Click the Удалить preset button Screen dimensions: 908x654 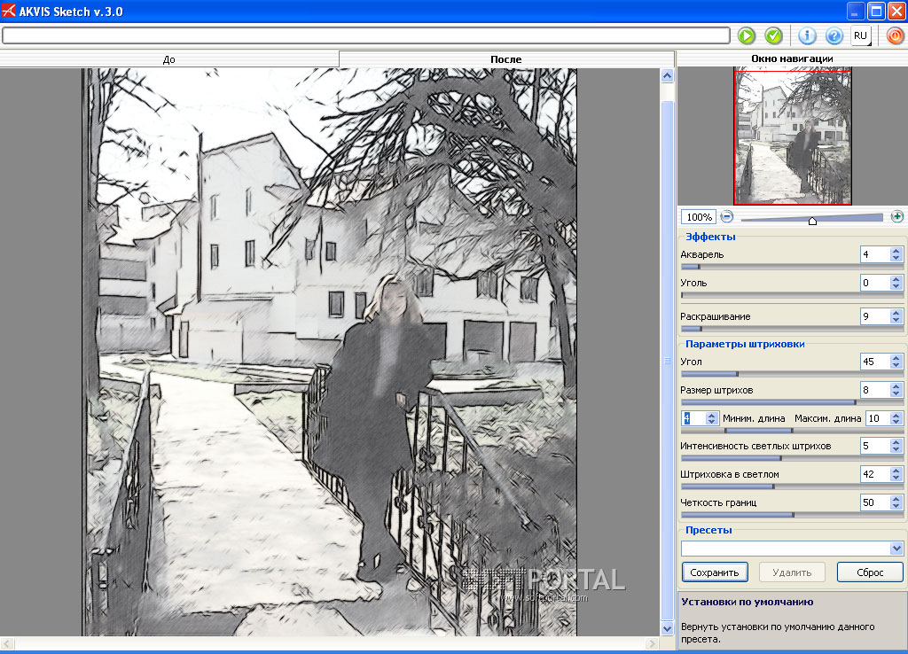[791, 572]
